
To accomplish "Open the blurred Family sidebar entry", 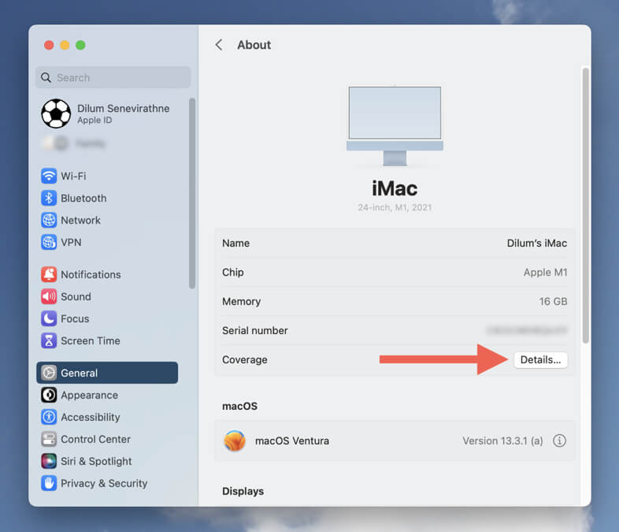I will (75, 143).
